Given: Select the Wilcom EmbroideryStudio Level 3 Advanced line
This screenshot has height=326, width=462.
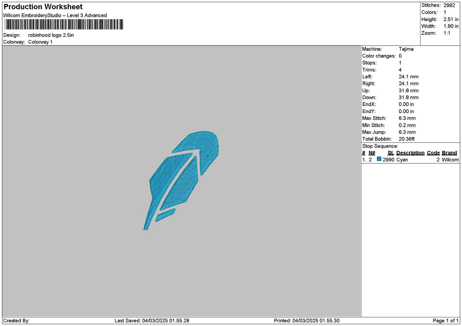Looking at the screenshot, I should click(55, 15).
